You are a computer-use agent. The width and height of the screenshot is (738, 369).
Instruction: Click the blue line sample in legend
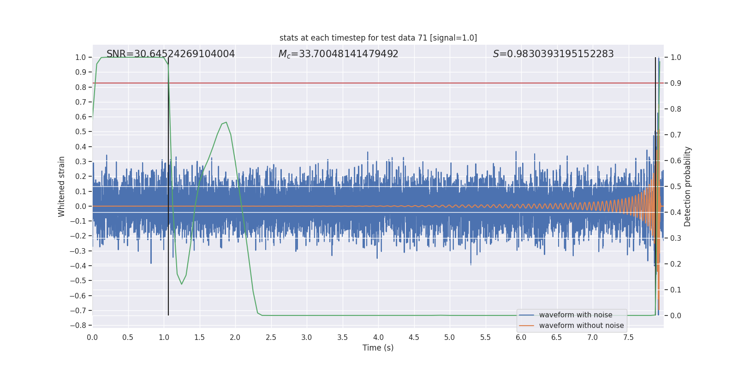pyautogui.click(x=526, y=315)
